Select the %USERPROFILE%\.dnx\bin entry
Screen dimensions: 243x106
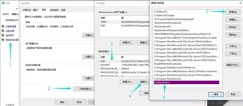click(187, 64)
